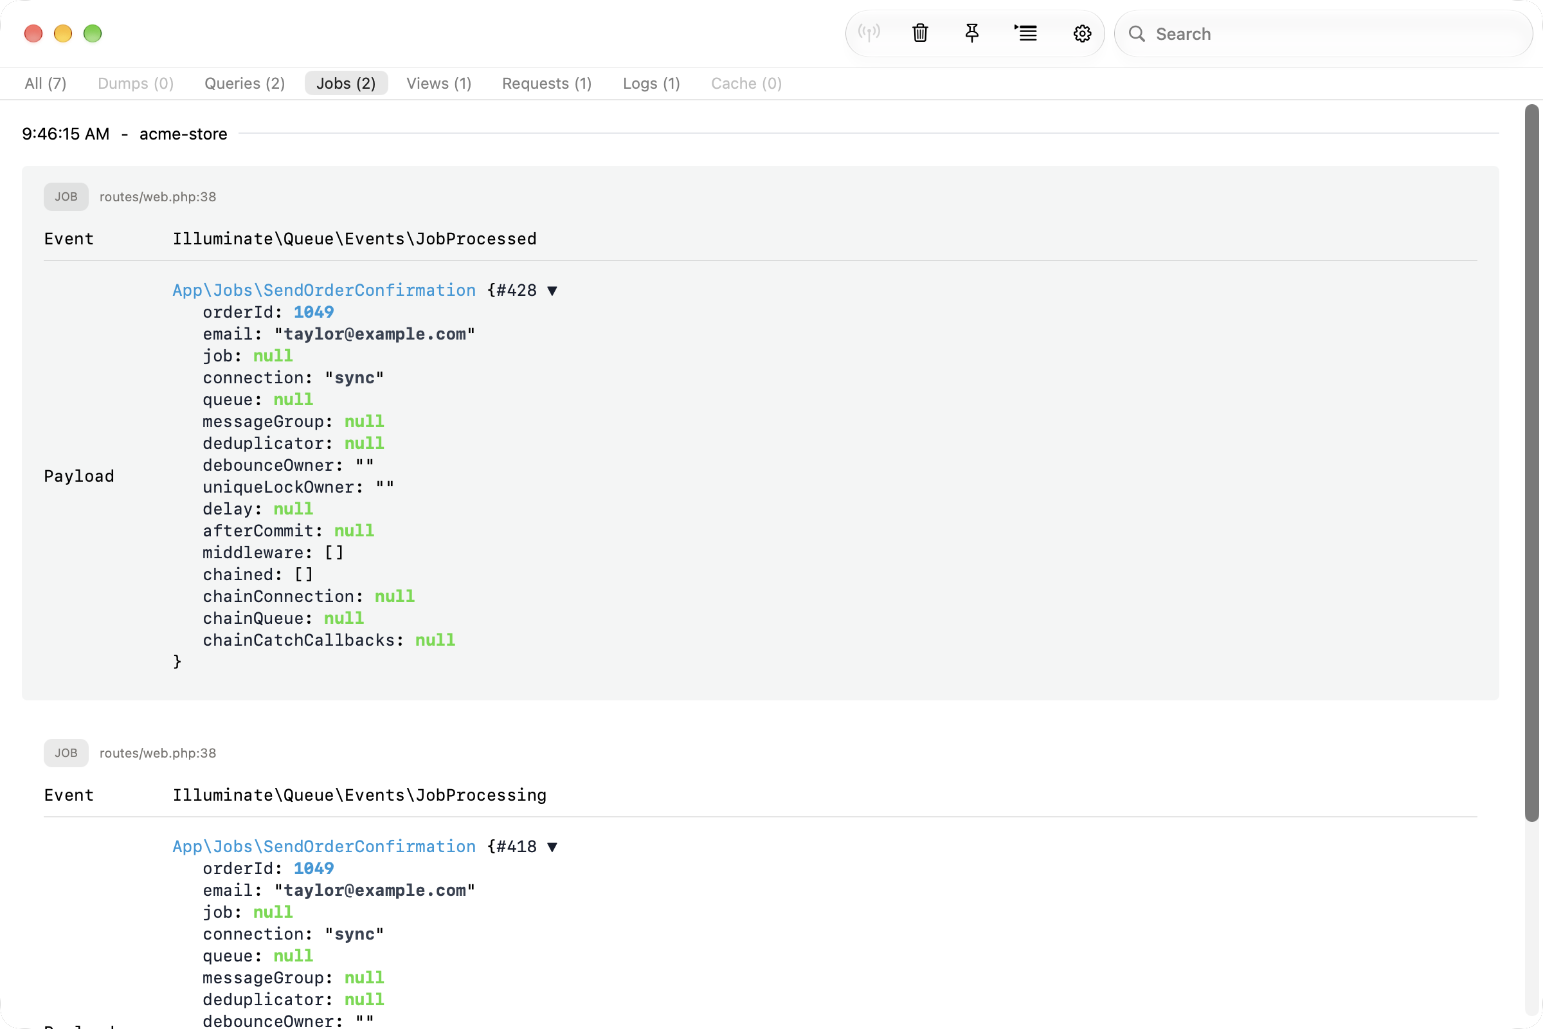Click the afterCommit: null line
Viewport: 1543px width, 1029px height.
click(x=288, y=531)
